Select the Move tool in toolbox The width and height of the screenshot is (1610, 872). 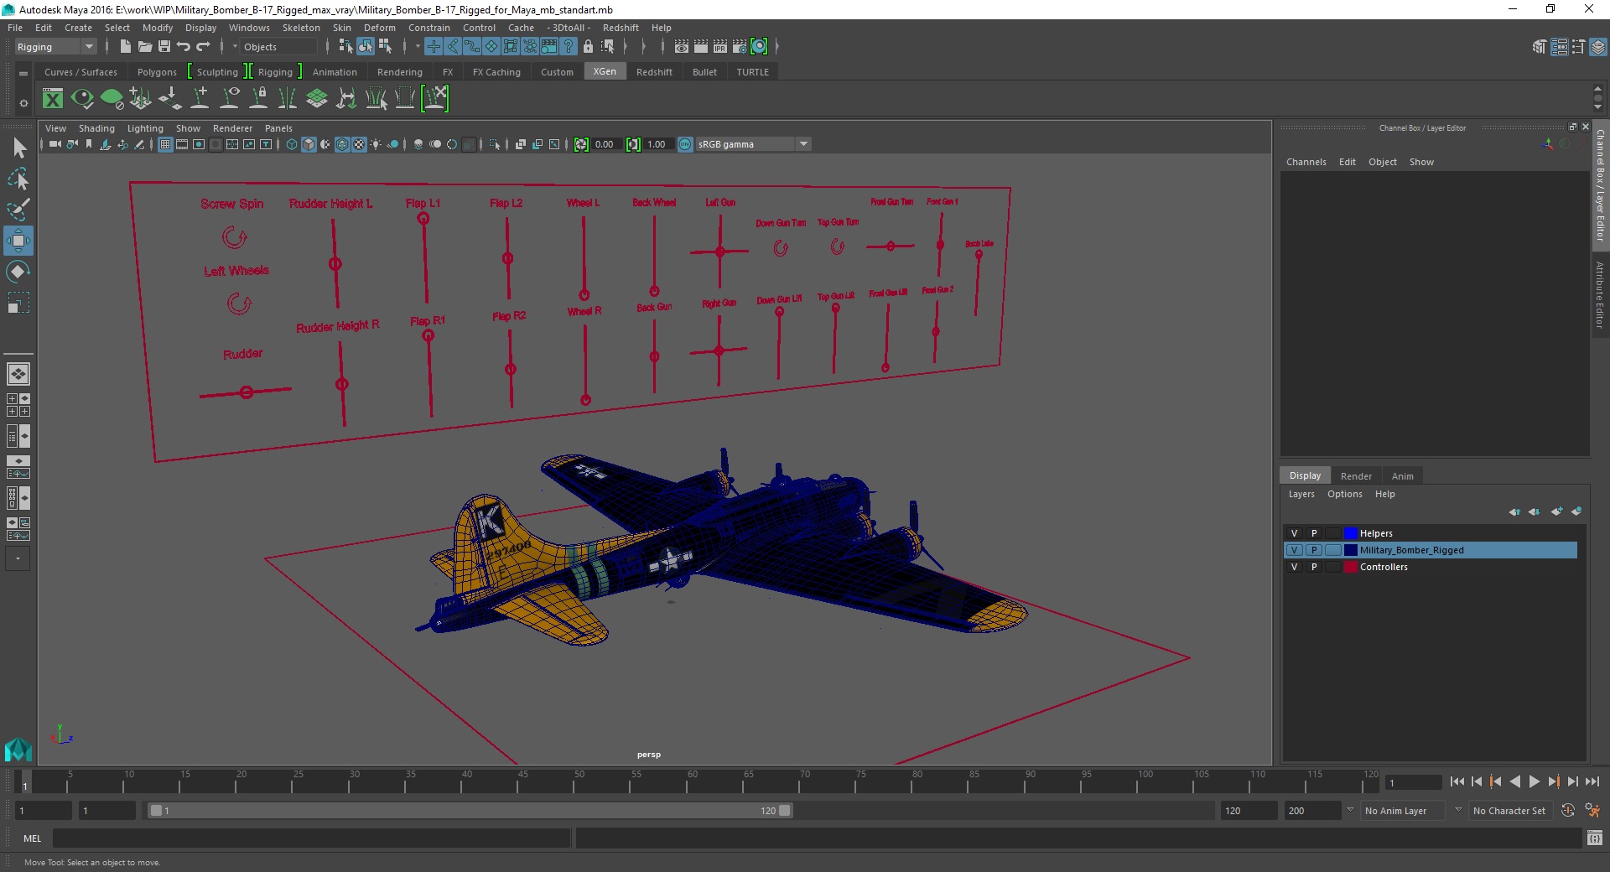pos(18,241)
